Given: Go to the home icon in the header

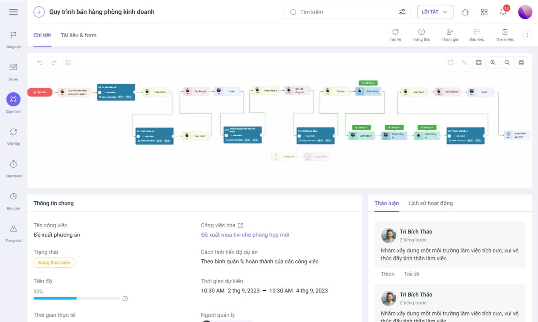Looking at the screenshot, I should click(465, 12).
